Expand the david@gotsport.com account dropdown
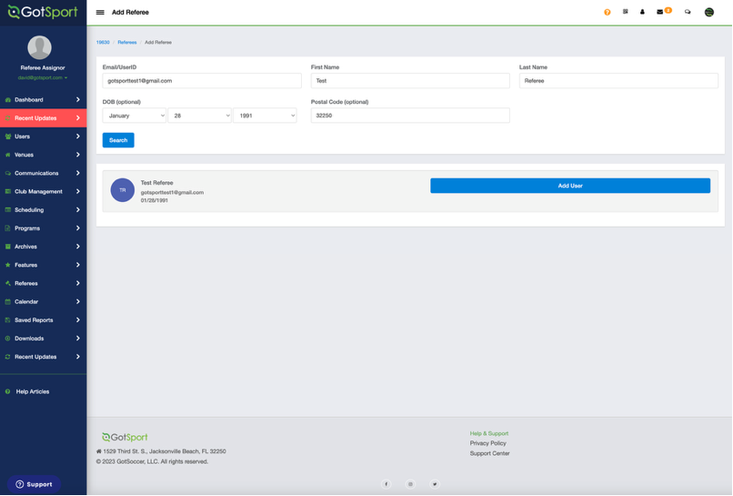 pos(42,78)
